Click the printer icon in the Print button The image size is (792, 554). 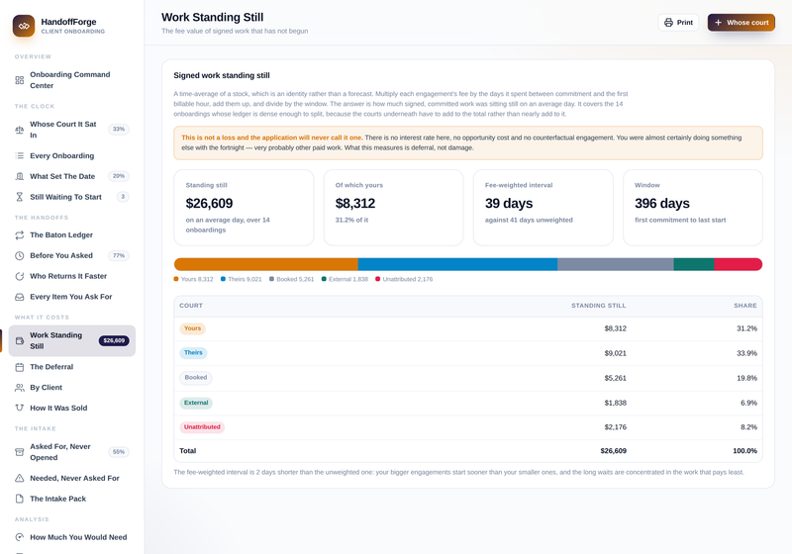(x=669, y=23)
